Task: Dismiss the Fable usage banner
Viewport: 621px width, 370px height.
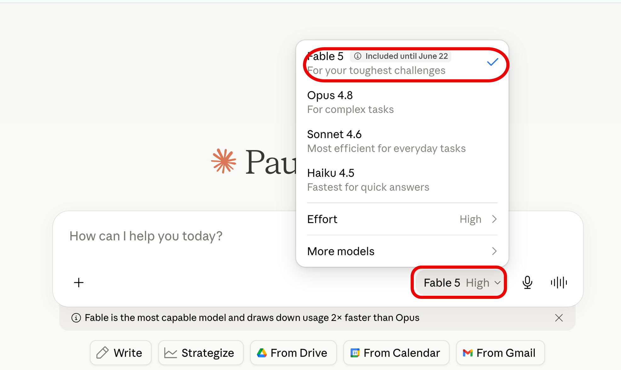Action: (559, 318)
